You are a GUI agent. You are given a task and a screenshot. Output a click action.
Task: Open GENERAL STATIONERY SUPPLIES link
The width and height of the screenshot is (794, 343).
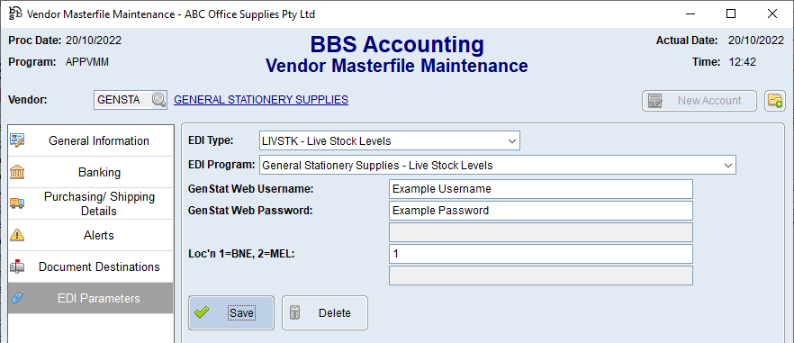(x=261, y=100)
